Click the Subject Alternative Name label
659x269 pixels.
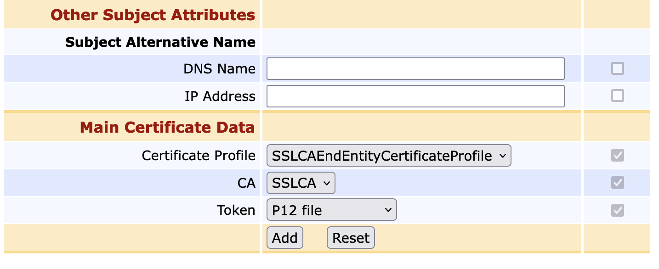tap(160, 42)
